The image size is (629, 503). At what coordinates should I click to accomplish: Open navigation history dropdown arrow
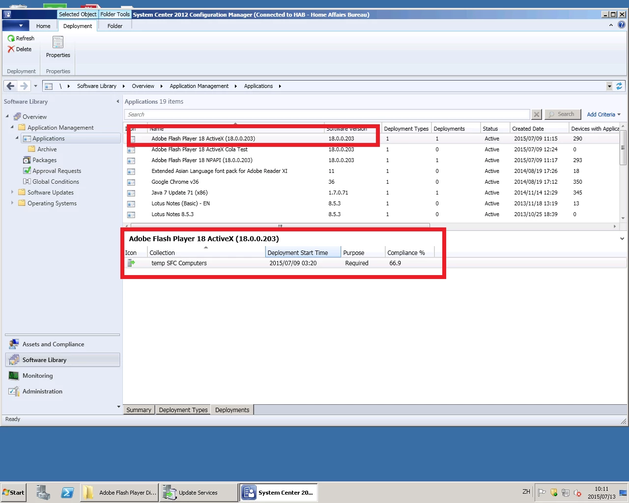35,86
